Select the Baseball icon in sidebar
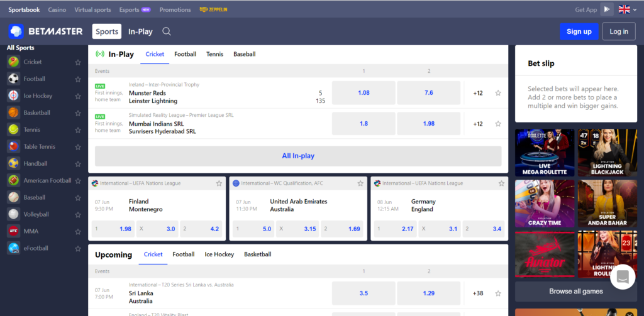This screenshot has height=316, width=644. (14, 197)
